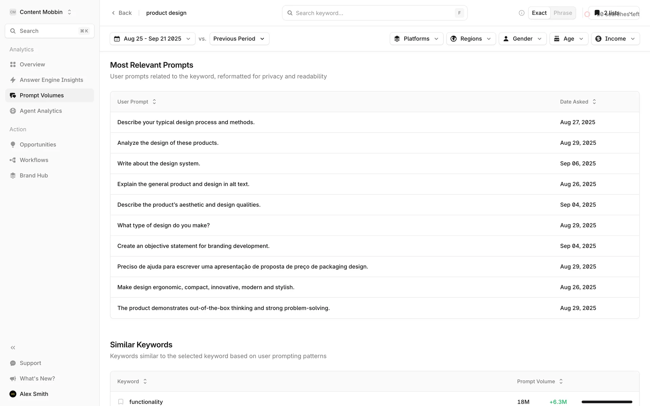Click the Back button
This screenshot has width=650, height=406.
(122, 13)
